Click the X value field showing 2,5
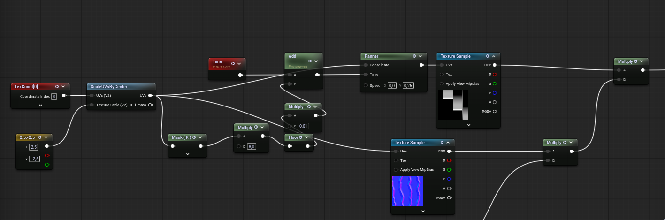The height and width of the screenshot is (220, 665). click(33, 147)
